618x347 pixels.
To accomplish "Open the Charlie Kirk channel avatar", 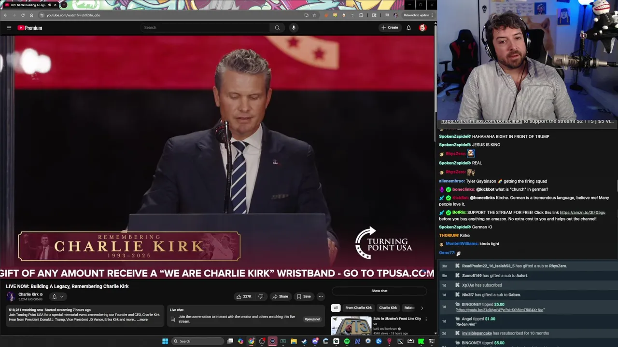I will 11,296.
